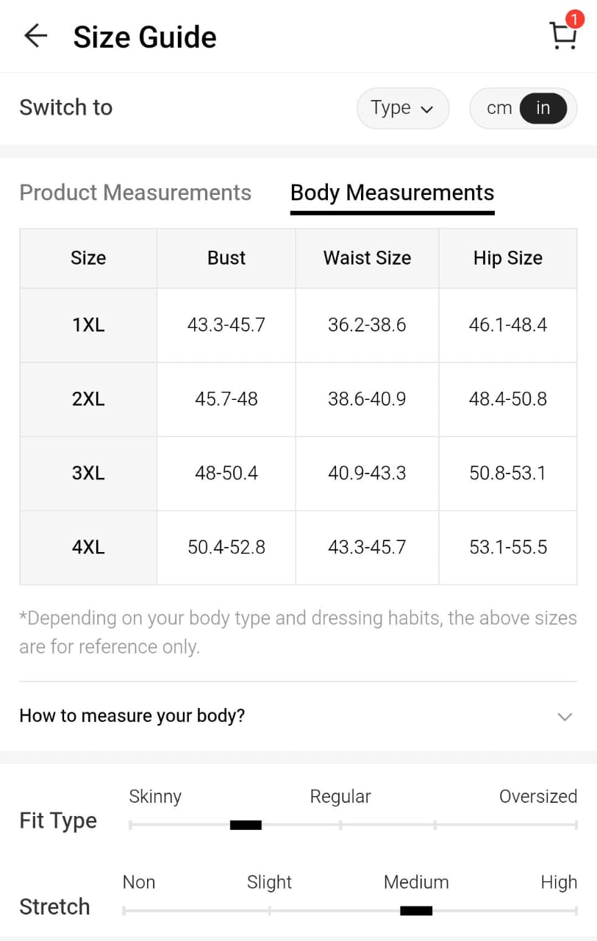Screen dimensions: 597x941
Task: Open the shopping cart
Action: (562, 36)
